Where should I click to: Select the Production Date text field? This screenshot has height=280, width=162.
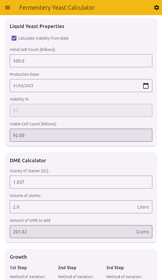coord(81,86)
